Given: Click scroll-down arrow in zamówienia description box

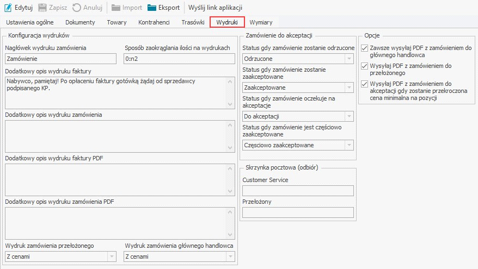Looking at the screenshot, I should point(230,148).
